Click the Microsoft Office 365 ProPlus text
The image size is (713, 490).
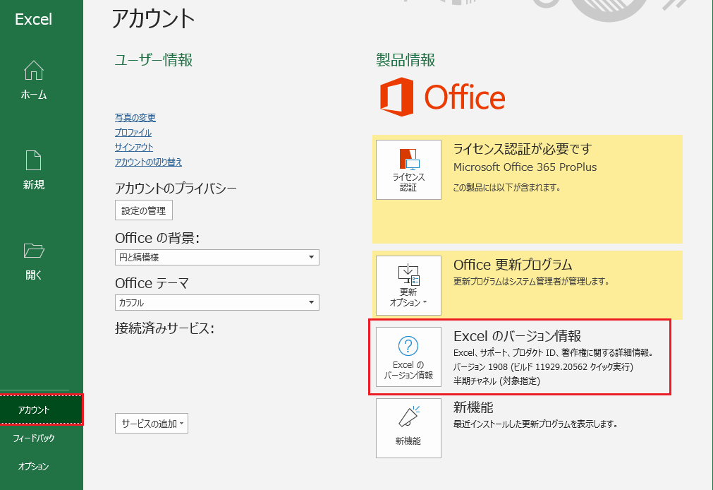(x=525, y=167)
